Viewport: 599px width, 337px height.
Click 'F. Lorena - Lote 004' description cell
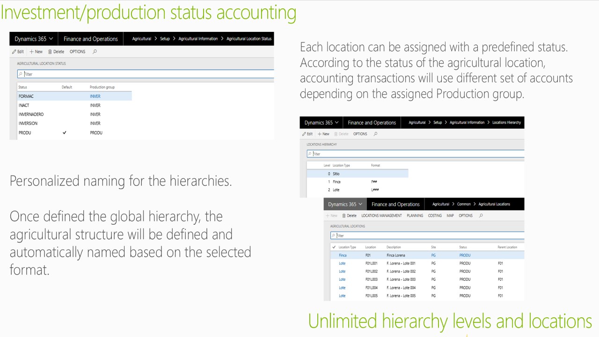click(401, 288)
